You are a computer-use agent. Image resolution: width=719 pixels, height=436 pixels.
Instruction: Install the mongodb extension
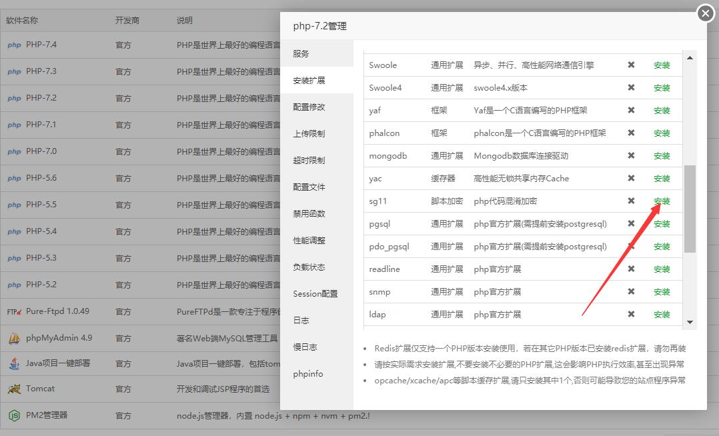(x=662, y=156)
